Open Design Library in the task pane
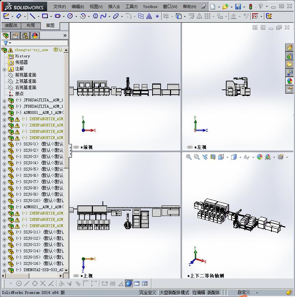This screenshot has height=297, width=295. (289, 56)
